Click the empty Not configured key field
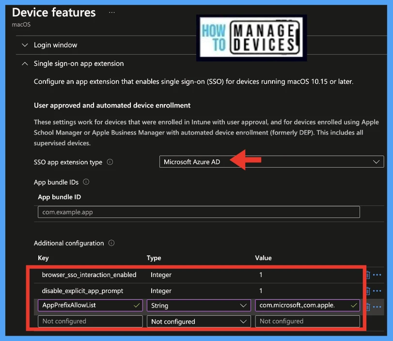The height and width of the screenshot is (341, 393). coord(90,321)
